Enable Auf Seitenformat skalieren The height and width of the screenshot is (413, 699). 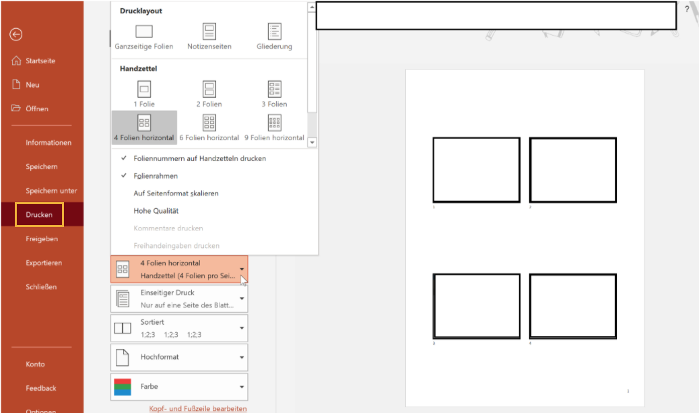[x=176, y=193]
